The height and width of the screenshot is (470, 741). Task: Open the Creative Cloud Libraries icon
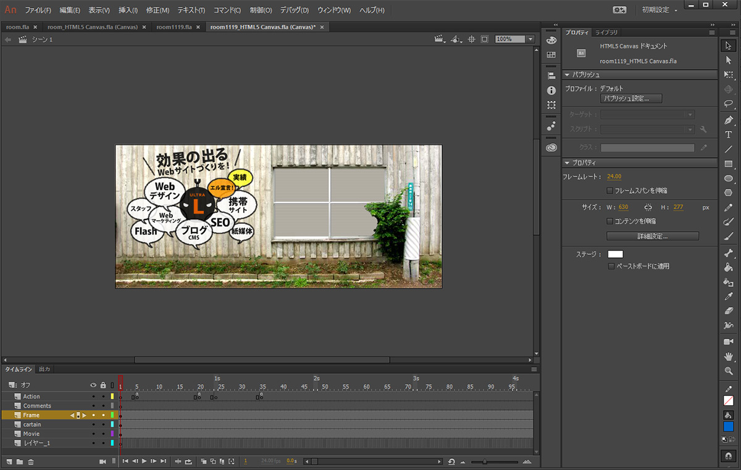point(551,147)
